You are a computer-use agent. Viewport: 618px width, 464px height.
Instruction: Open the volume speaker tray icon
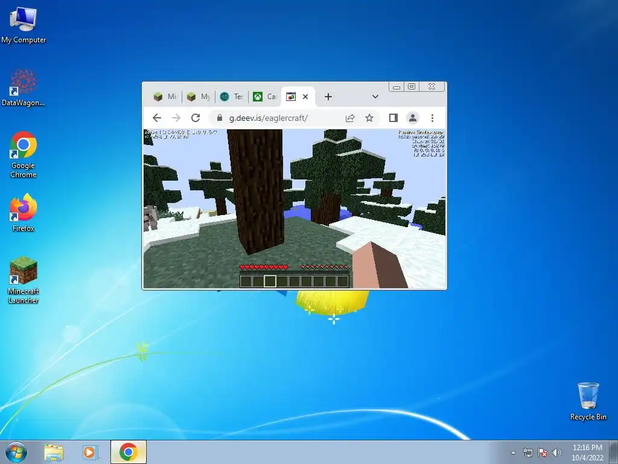point(557,453)
